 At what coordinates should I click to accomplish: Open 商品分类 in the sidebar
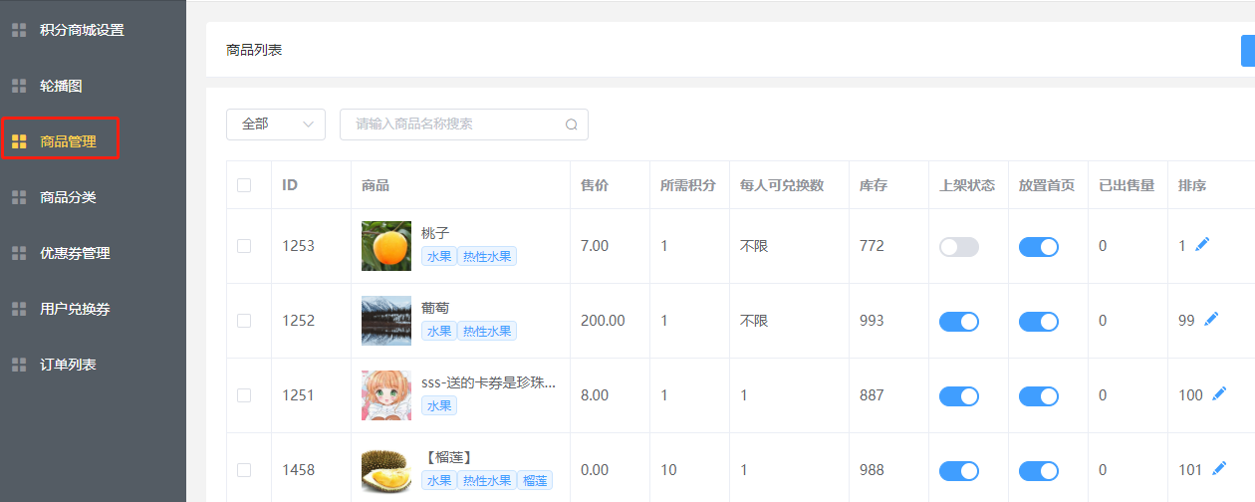coord(68,197)
